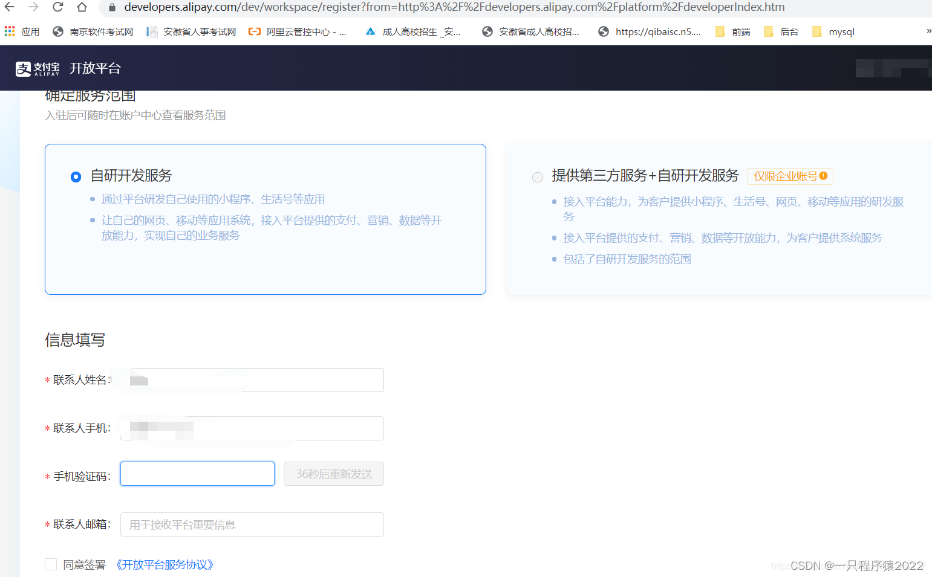Viewport: 932px width, 577px height.
Task: Select the 提供第三方服务+自研开发服务 option
Action: (x=537, y=177)
